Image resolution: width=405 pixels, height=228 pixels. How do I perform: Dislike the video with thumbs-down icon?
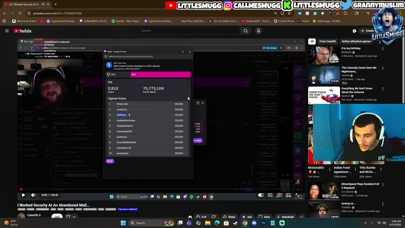[214, 217]
